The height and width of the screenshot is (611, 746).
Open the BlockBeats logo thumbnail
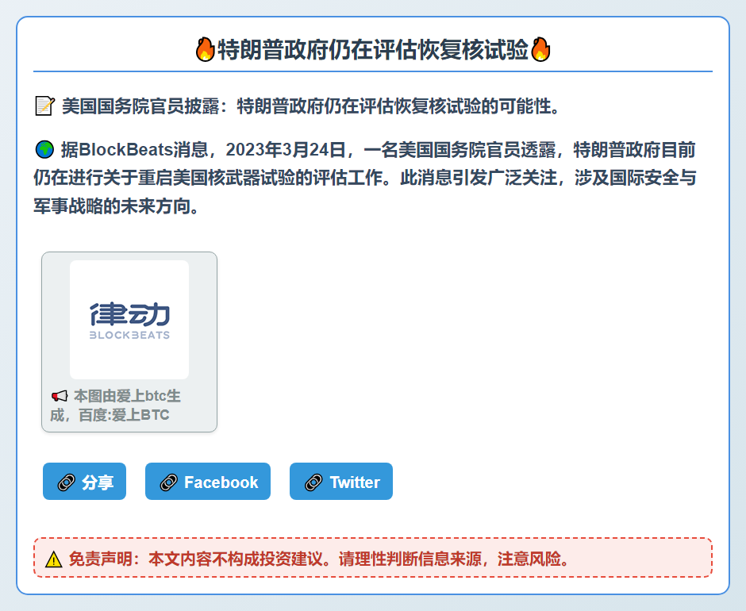[x=129, y=320]
